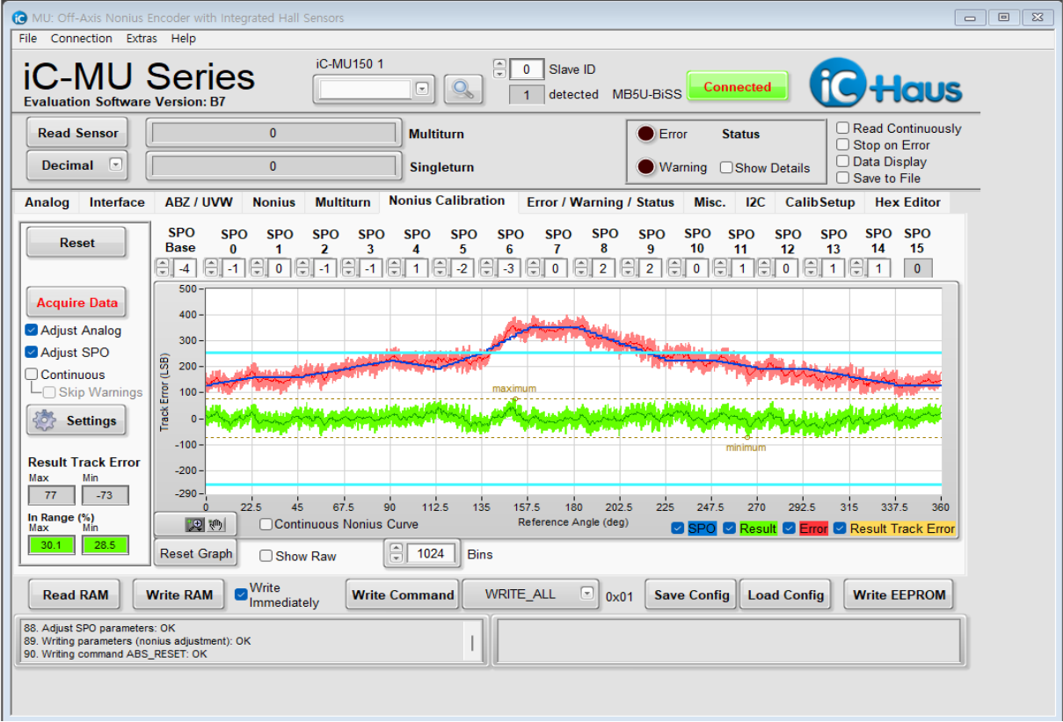Image resolution: width=1063 pixels, height=722 pixels.
Task: Toggle the Continuous Nonius Curve checkbox
Action: click(x=266, y=525)
